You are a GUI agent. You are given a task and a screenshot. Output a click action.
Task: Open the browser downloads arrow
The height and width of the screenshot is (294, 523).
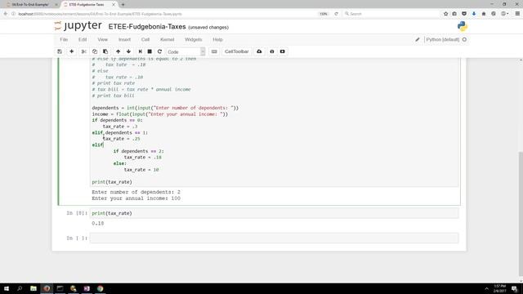pyautogui.click(x=474, y=14)
